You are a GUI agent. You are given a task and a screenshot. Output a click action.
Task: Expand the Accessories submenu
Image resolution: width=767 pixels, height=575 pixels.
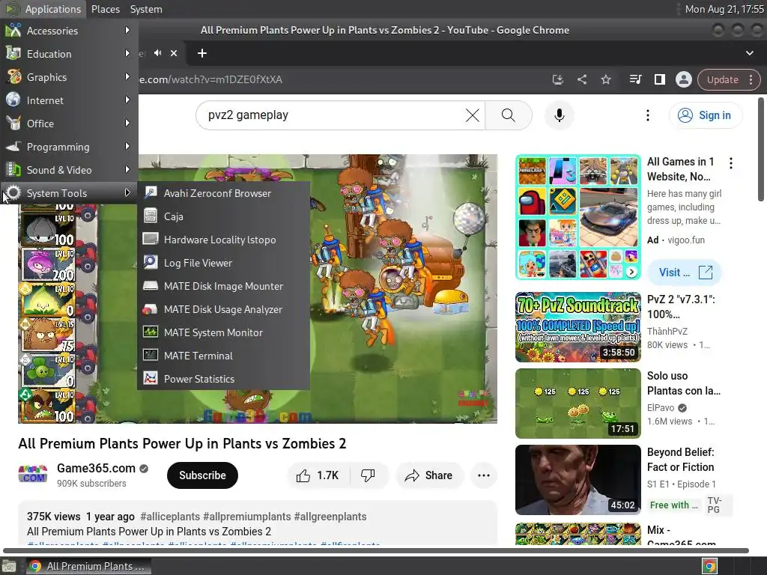tap(69, 30)
